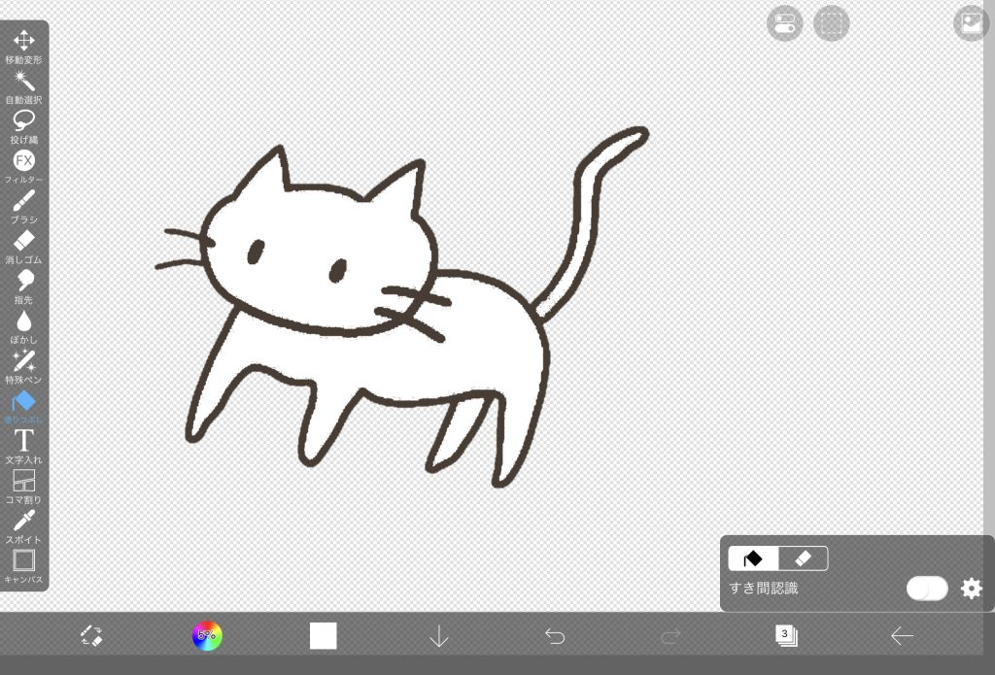Select the スポイト eyedropper tool
This screenshot has width=995, height=675.
[x=23, y=524]
